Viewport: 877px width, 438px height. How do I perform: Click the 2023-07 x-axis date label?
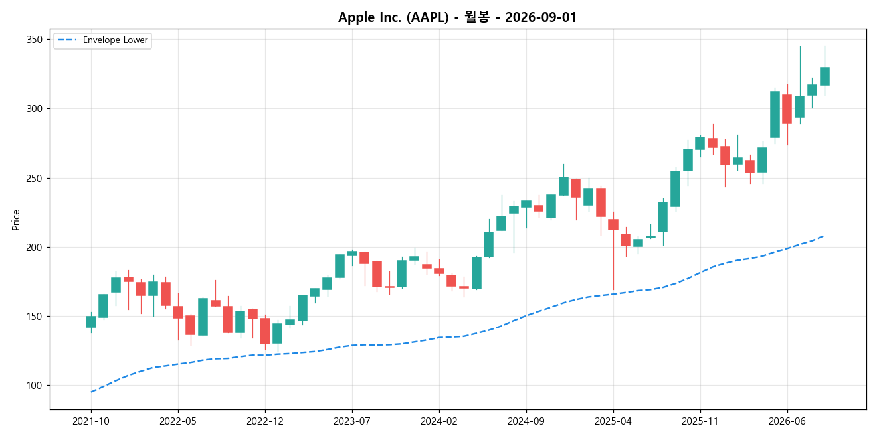click(x=352, y=421)
